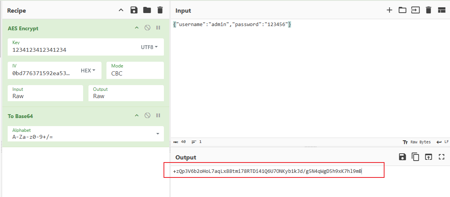The width and height of the screenshot is (450, 197).
Task: Open the HEX IV format dropdown
Action: tap(88, 71)
